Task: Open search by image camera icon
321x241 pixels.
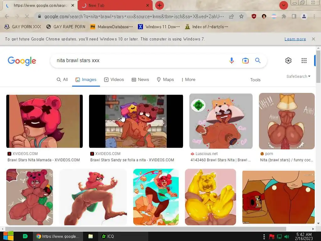Action: coord(245,61)
